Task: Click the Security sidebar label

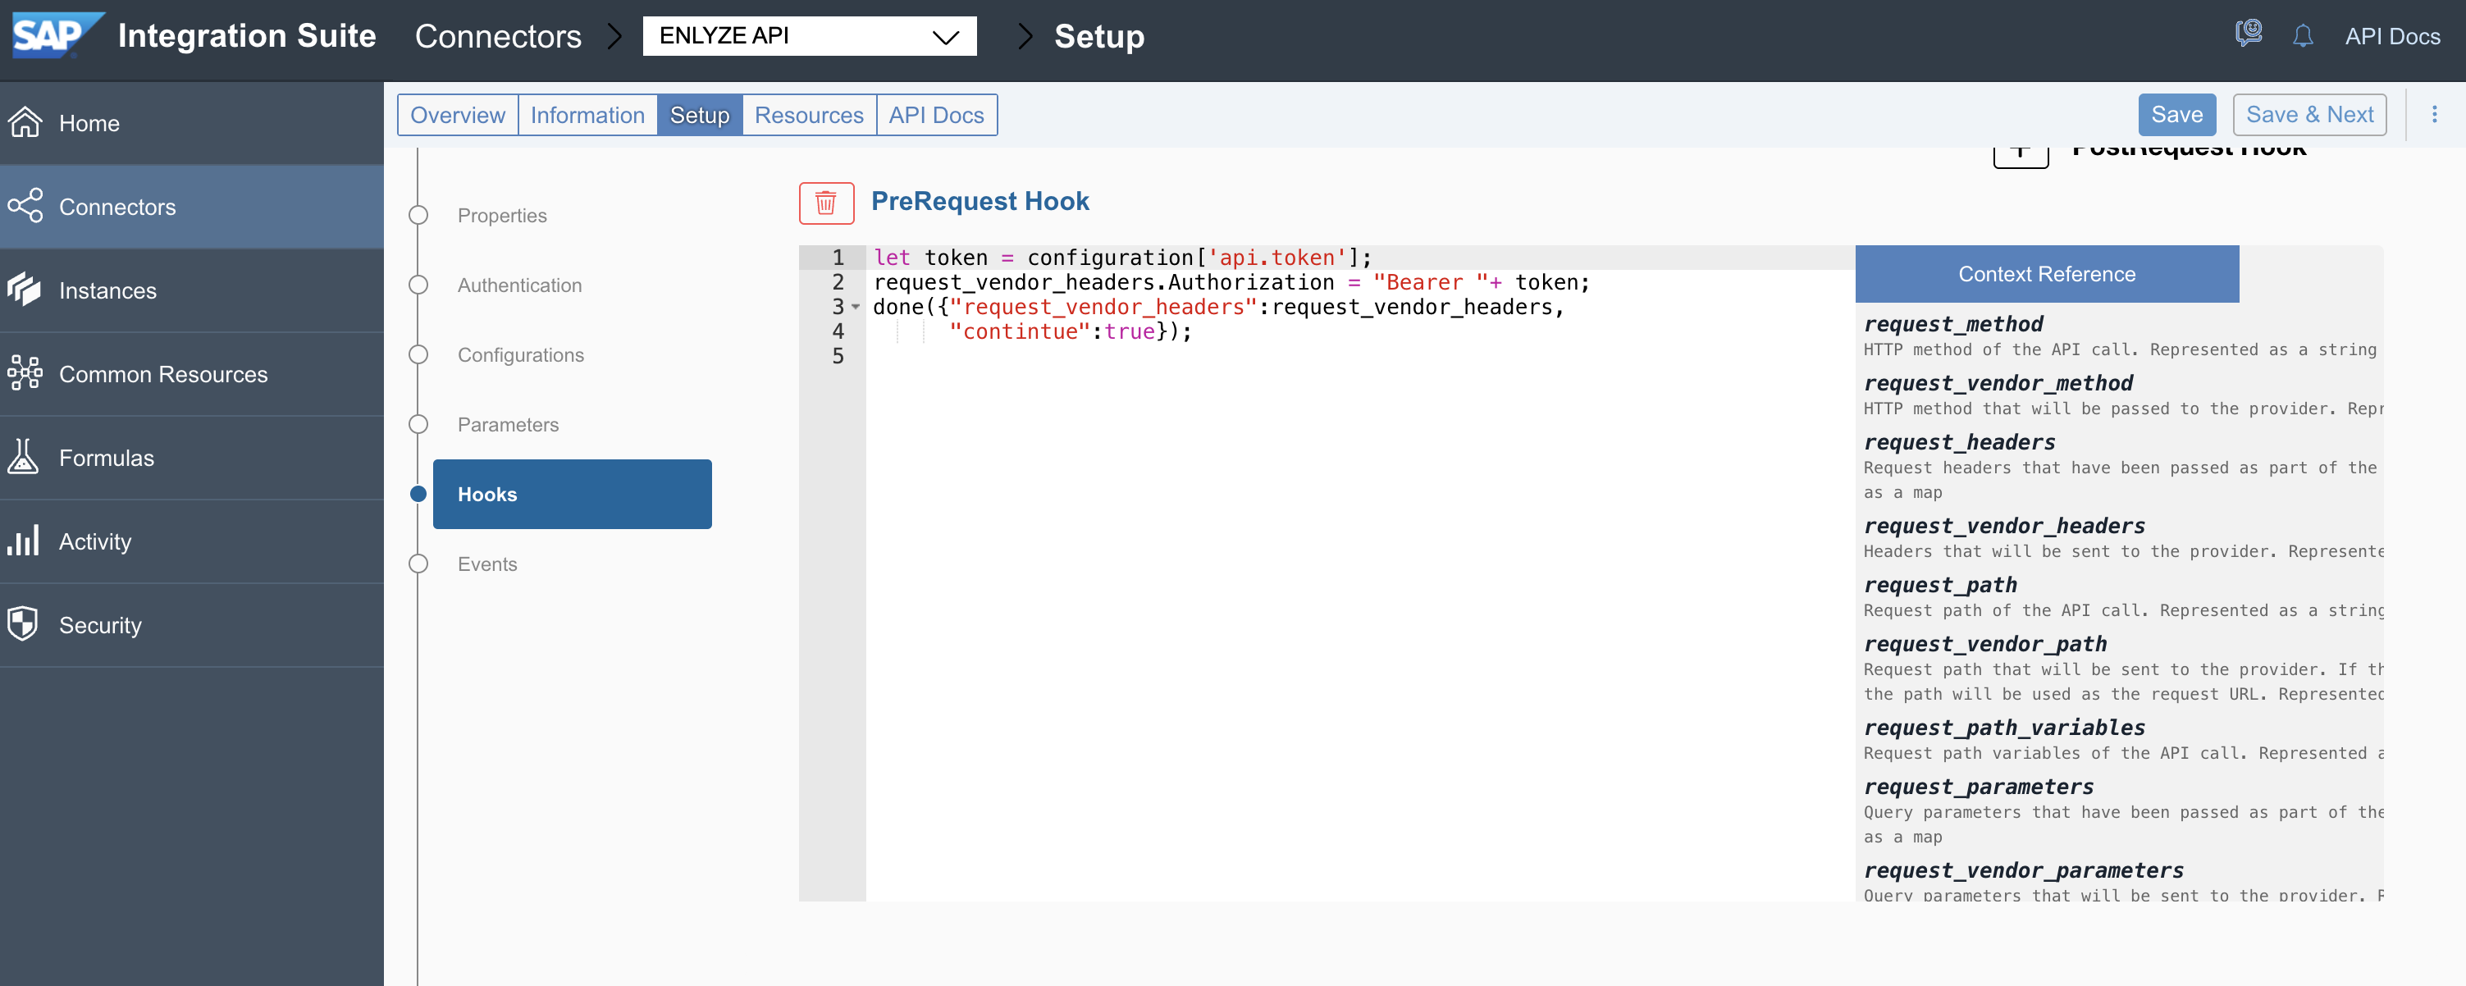Action: [101, 625]
